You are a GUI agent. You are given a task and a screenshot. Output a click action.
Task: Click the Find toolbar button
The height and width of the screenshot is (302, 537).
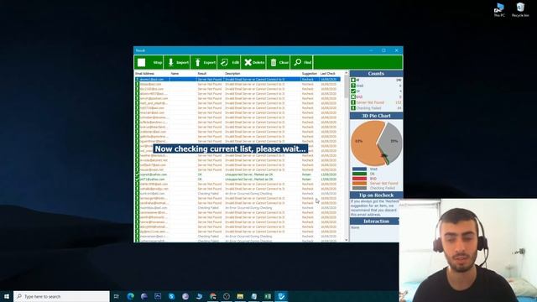302,62
